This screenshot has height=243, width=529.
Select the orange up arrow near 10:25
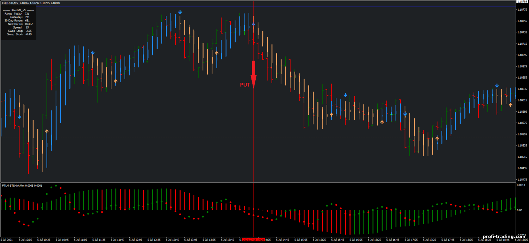tap(47, 131)
